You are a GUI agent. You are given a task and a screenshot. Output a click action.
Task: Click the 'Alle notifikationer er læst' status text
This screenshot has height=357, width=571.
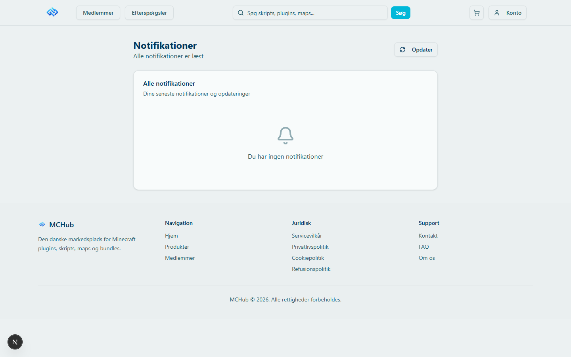pyautogui.click(x=168, y=56)
